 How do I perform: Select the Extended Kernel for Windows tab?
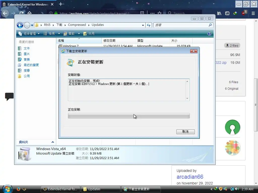pyautogui.click(x=28, y=4)
